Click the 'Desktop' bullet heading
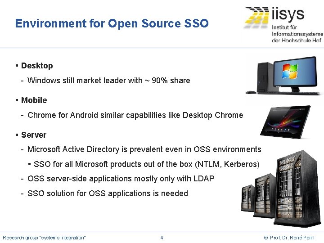This screenshot has height=243, width=324. coord(37,66)
